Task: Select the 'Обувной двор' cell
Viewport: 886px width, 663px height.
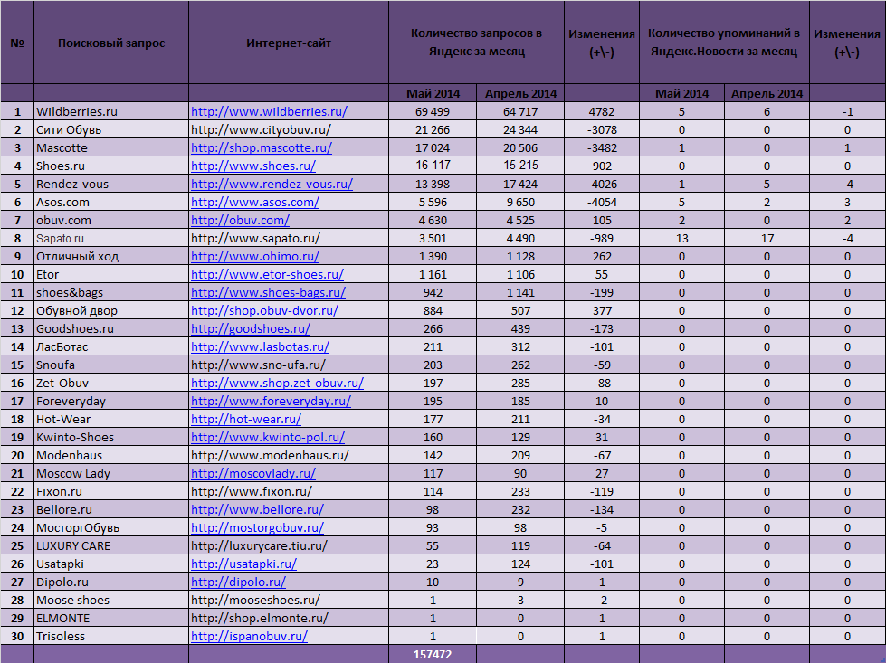Action: (111, 310)
